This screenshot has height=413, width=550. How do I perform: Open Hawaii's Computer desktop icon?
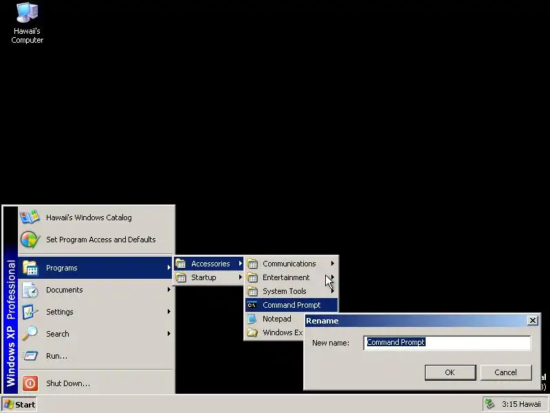pyautogui.click(x=27, y=23)
